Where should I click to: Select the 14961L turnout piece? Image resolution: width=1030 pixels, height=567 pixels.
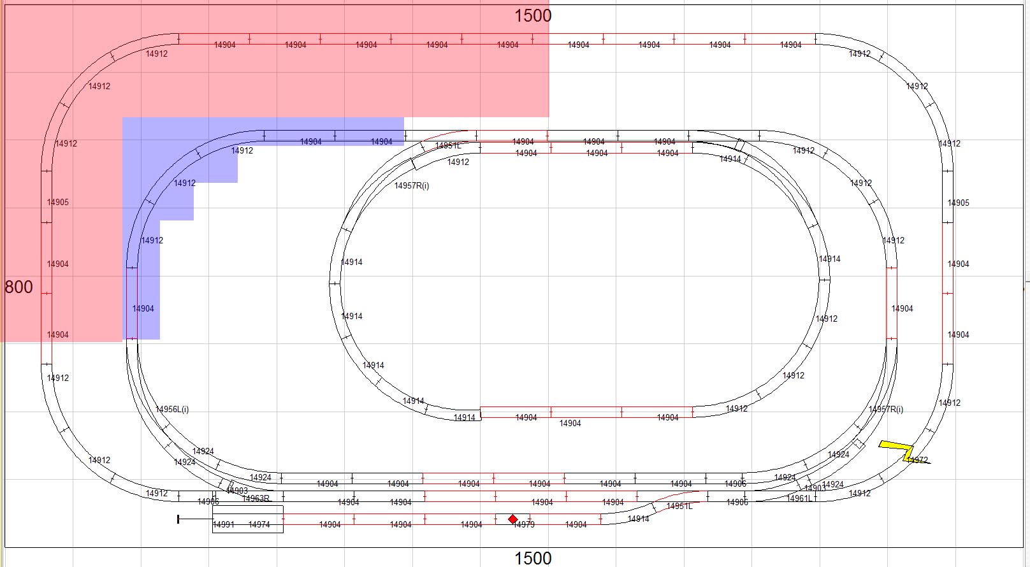799,498
